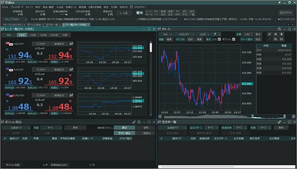Click the 本数 100 bar count field
Screen dimensions: 297x169
247,34
